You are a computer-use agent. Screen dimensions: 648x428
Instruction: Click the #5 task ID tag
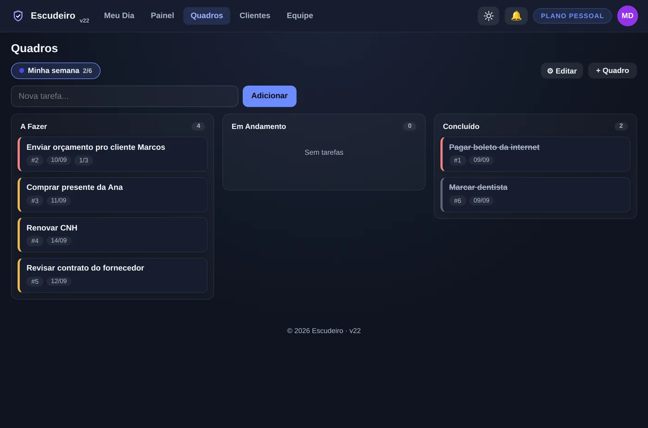[x=35, y=281]
